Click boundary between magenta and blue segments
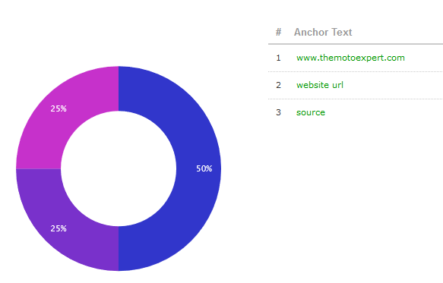The image size is (443, 283). pyautogui.click(x=119, y=89)
